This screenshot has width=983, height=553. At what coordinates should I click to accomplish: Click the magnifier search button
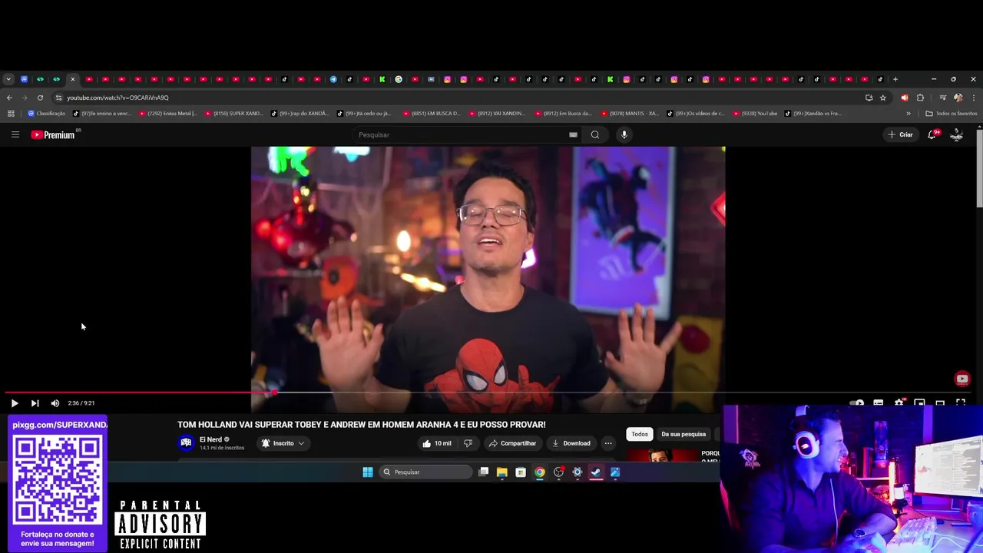coord(595,134)
